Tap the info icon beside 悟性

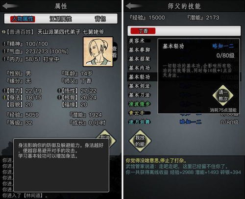[x=59, y=91]
